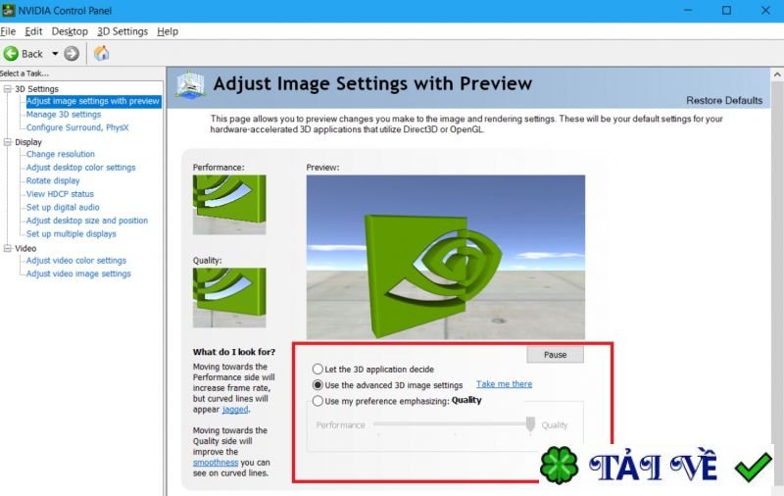
Task: Open Adjust video image settings
Action: 78,273
